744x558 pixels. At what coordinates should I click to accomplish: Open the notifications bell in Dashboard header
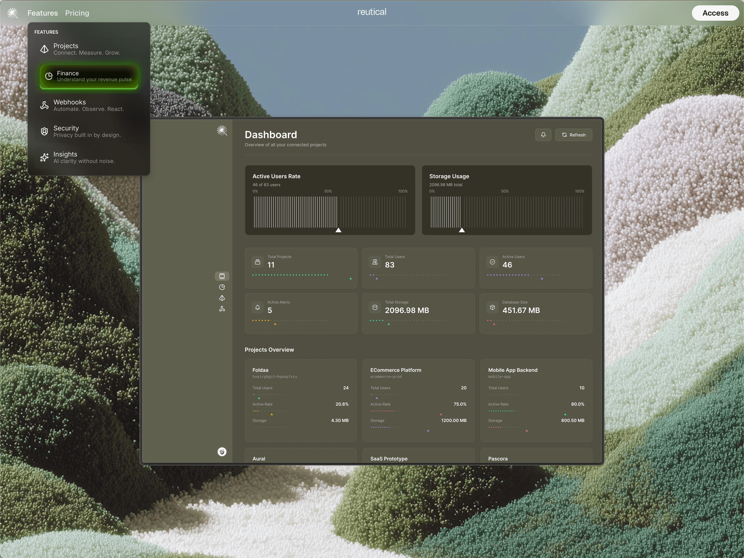pyautogui.click(x=543, y=135)
